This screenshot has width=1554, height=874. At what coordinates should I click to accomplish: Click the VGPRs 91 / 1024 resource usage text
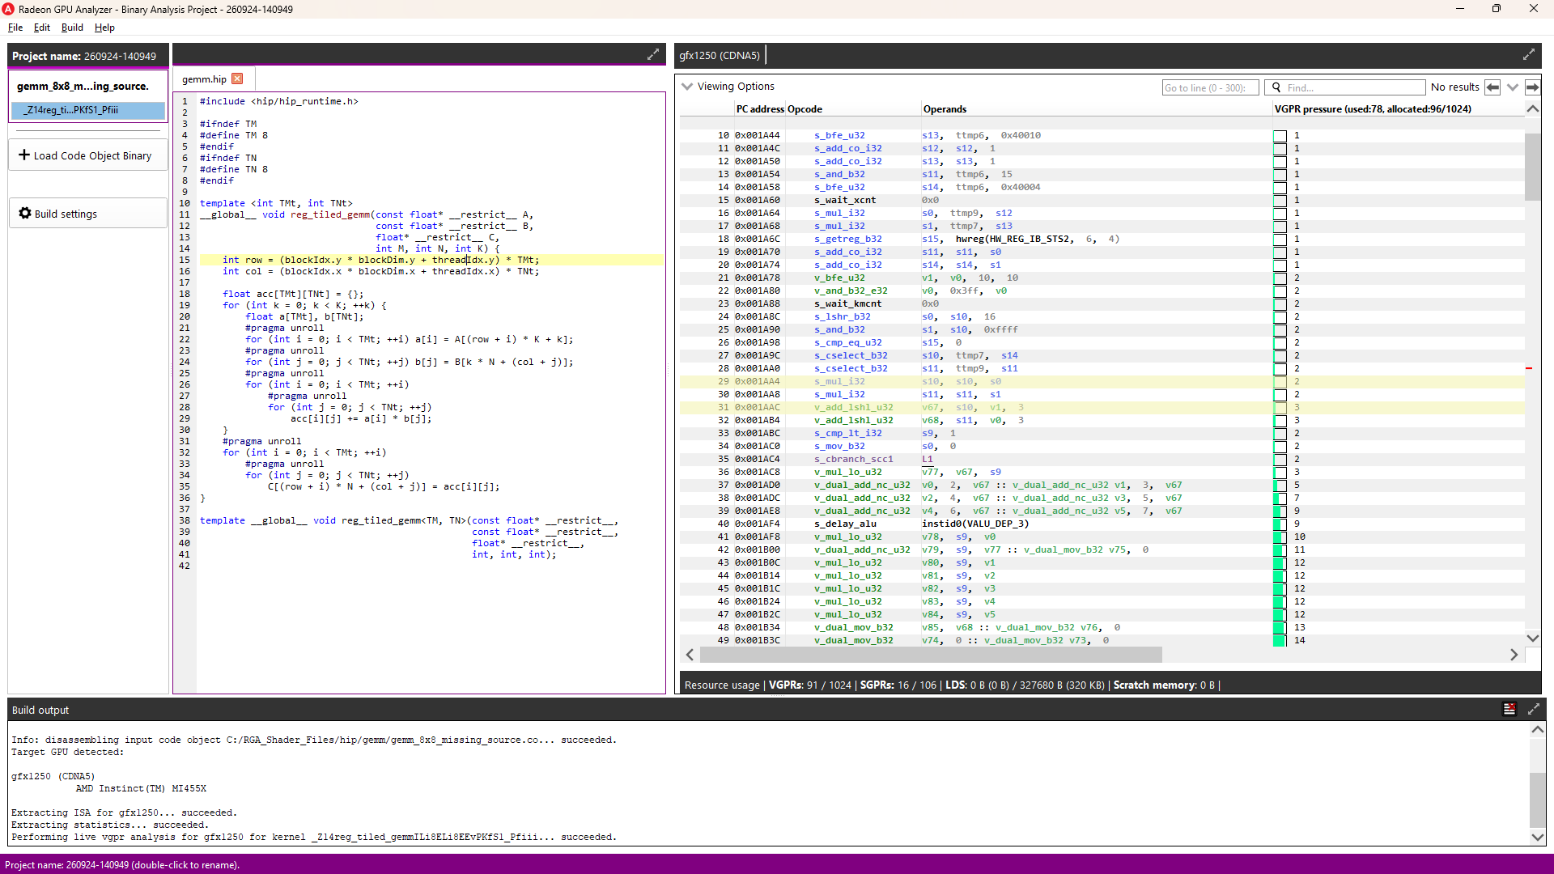(809, 685)
